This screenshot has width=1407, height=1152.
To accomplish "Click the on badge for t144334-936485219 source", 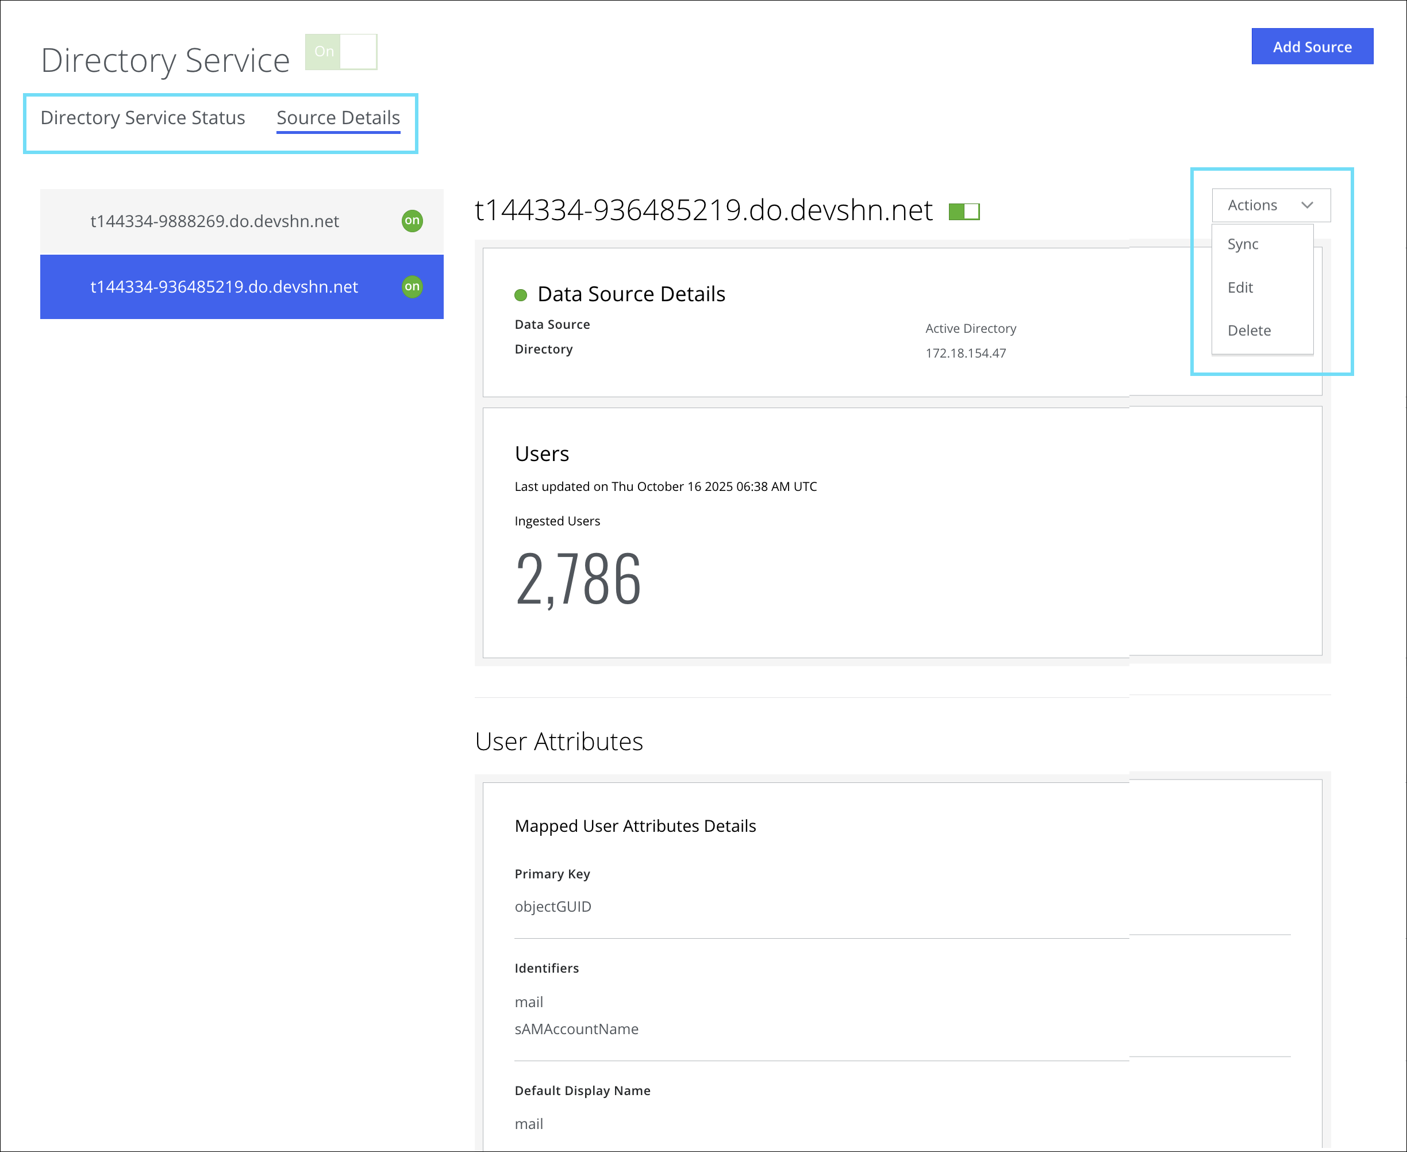I will tap(412, 287).
